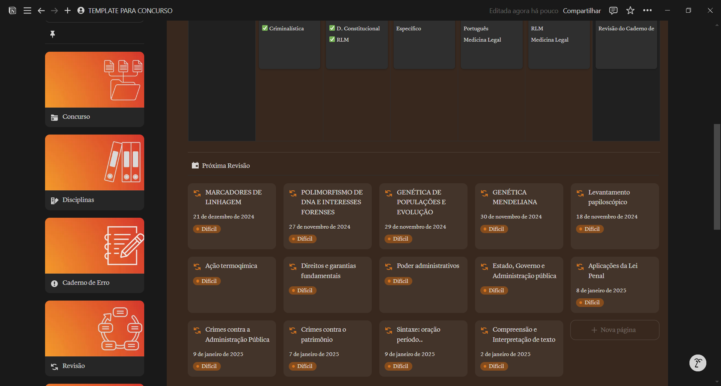This screenshot has width=721, height=386.
Task: Open the three-dots page options menu
Action: tap(647, 10)
